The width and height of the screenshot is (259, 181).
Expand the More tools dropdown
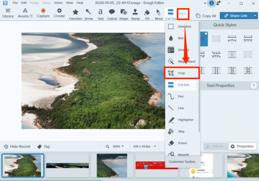[183, 14]
